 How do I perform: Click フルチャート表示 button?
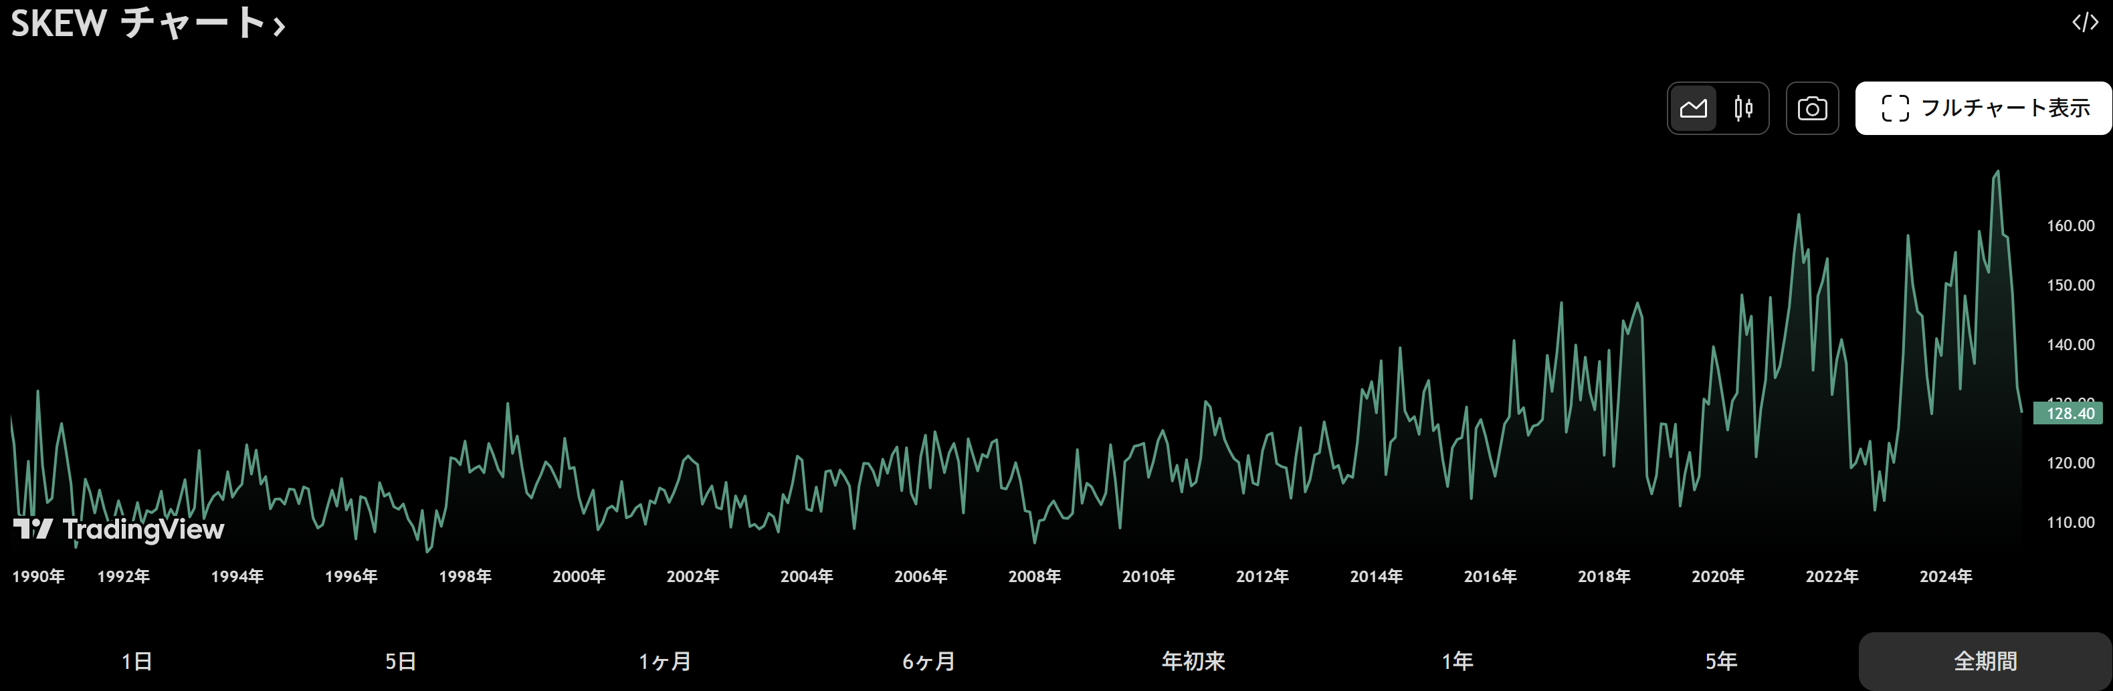(x=1983, y=108)
